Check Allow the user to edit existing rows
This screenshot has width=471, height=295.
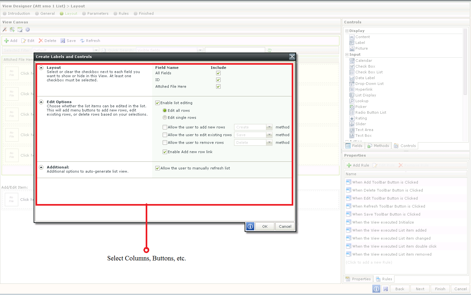(165, 135)
